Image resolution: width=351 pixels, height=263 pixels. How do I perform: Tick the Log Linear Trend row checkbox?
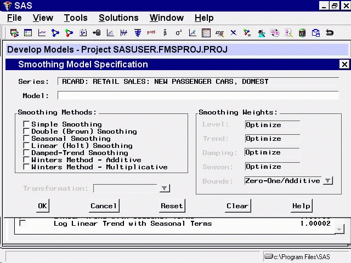pyautogui.click(x=22, y=223)
